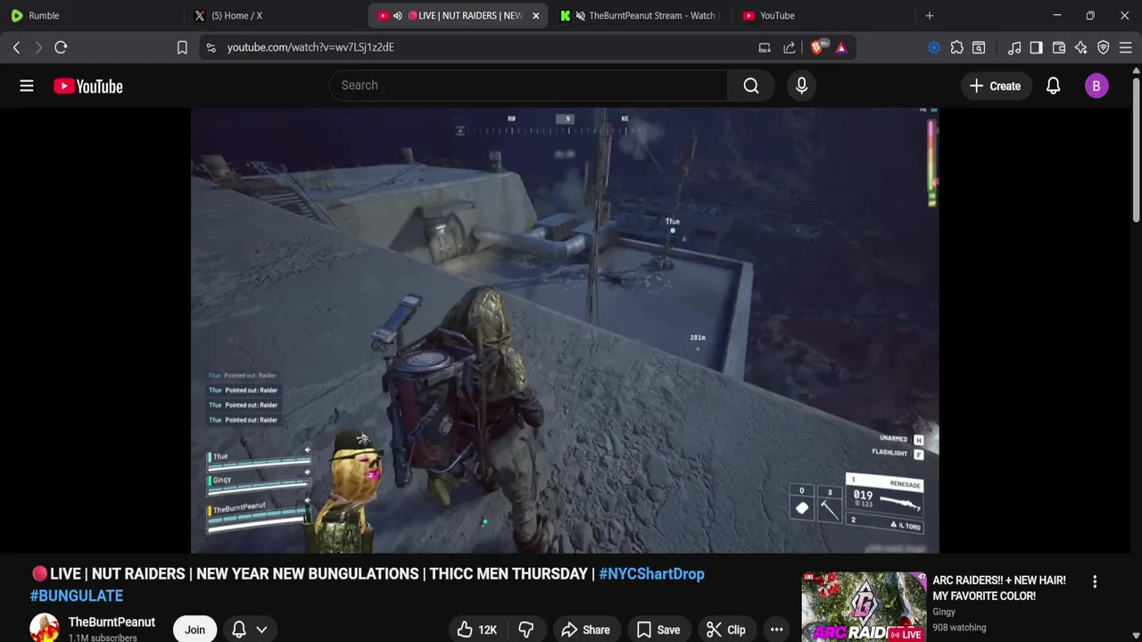The width and height of the screenshot is (1142, 642).
Task: Toggle the browser sidebar panel
Action: 1036,47
